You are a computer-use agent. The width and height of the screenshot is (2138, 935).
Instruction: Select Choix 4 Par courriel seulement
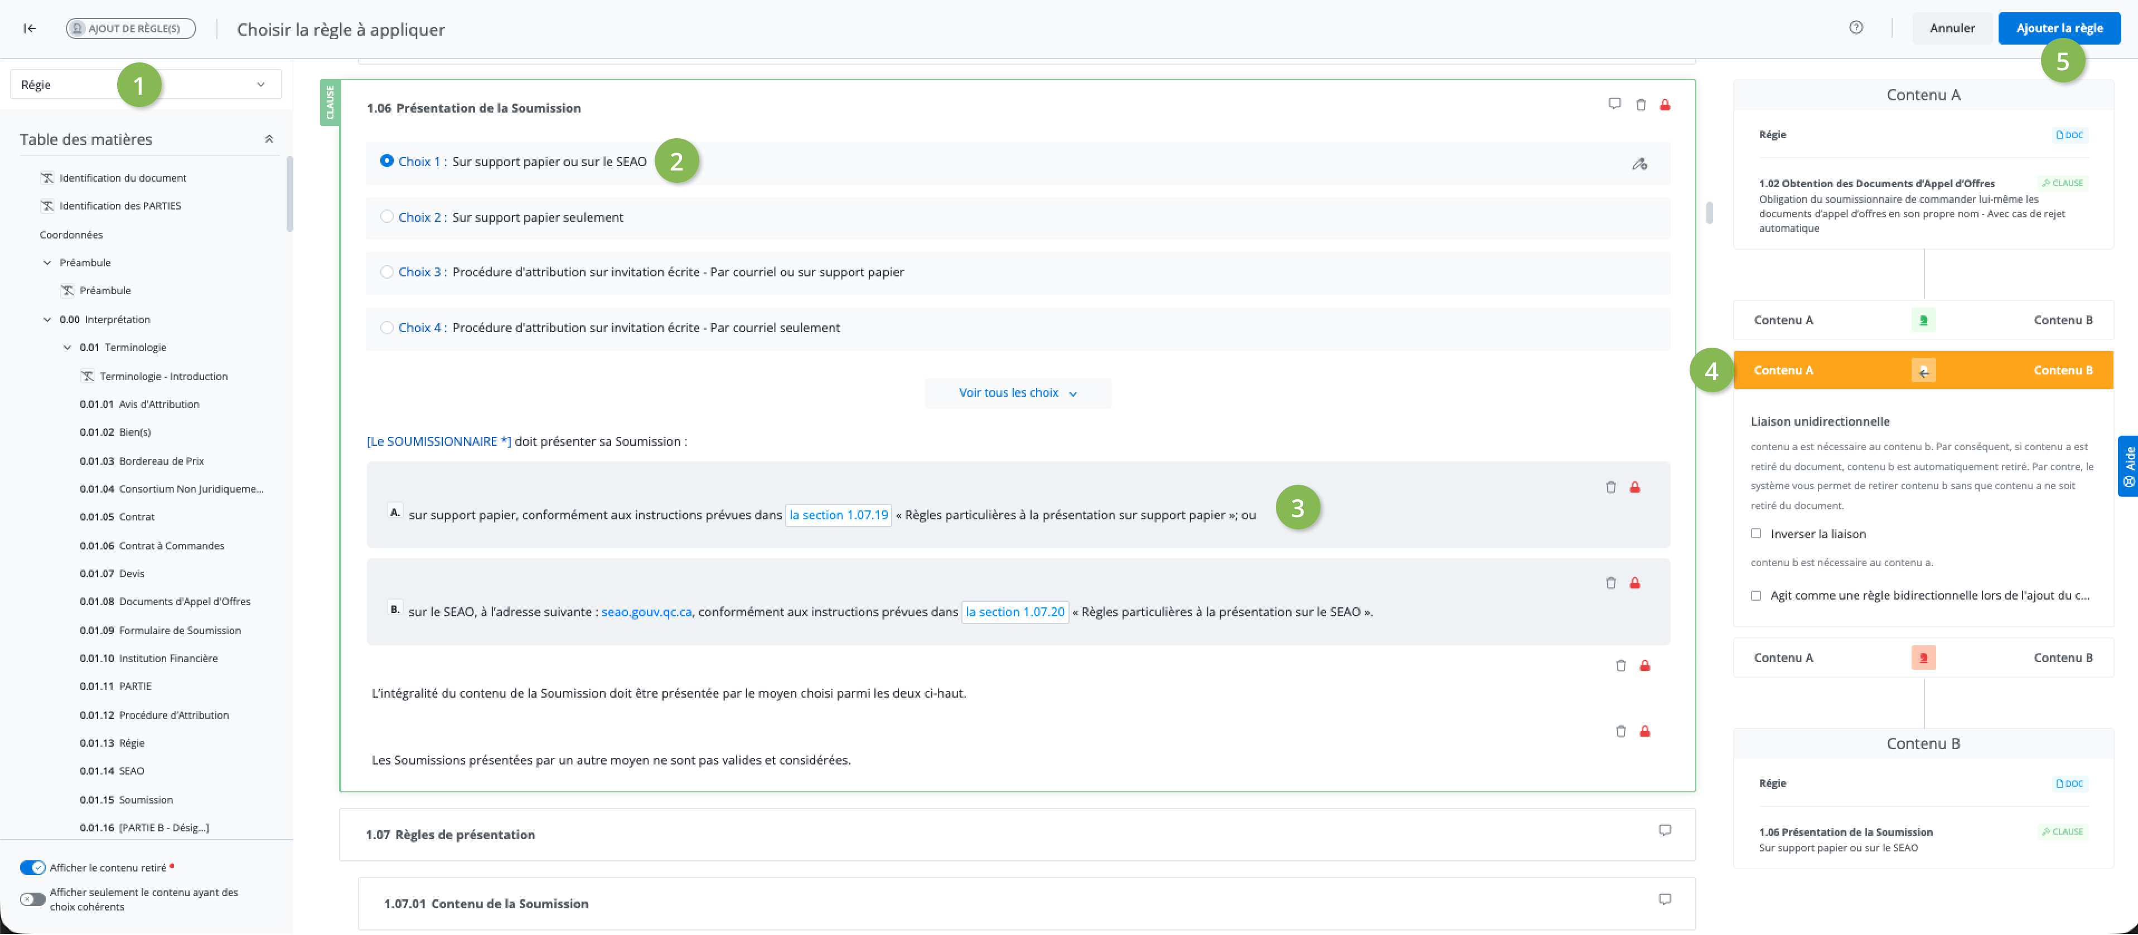pos(387,328)
